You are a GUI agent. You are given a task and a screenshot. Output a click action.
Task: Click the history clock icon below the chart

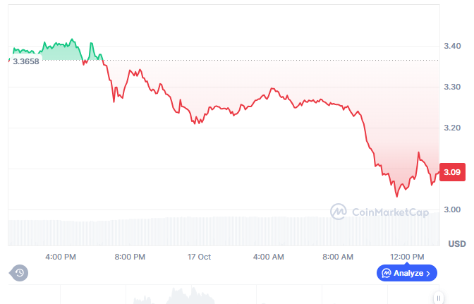pyautogui.click(x=19, y=272)
